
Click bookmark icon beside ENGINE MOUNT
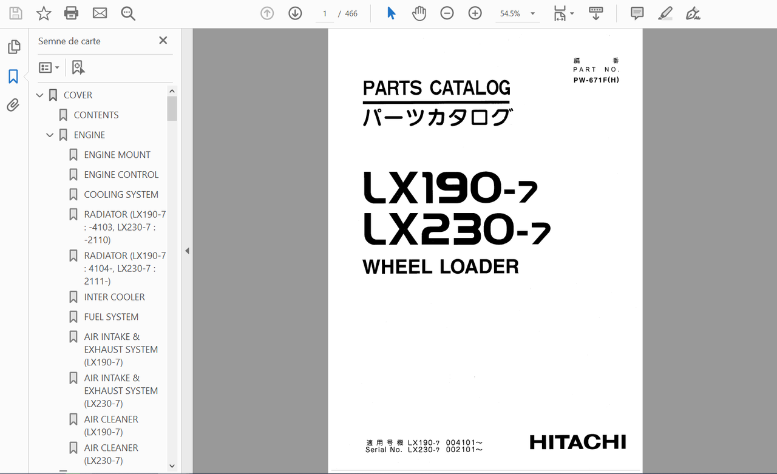pyautogui.click(x=73, y=155)
